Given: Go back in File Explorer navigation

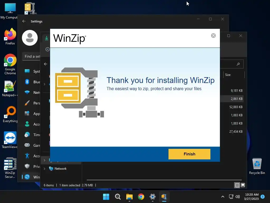Looking at the screenshot, I should (45, 64).
